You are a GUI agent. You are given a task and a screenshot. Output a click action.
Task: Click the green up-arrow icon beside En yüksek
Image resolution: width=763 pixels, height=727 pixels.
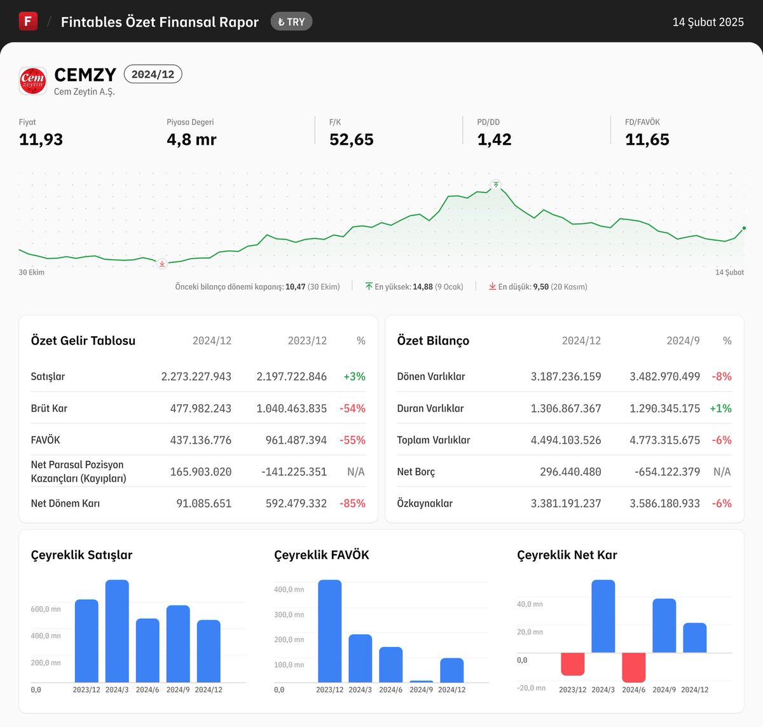369,287
